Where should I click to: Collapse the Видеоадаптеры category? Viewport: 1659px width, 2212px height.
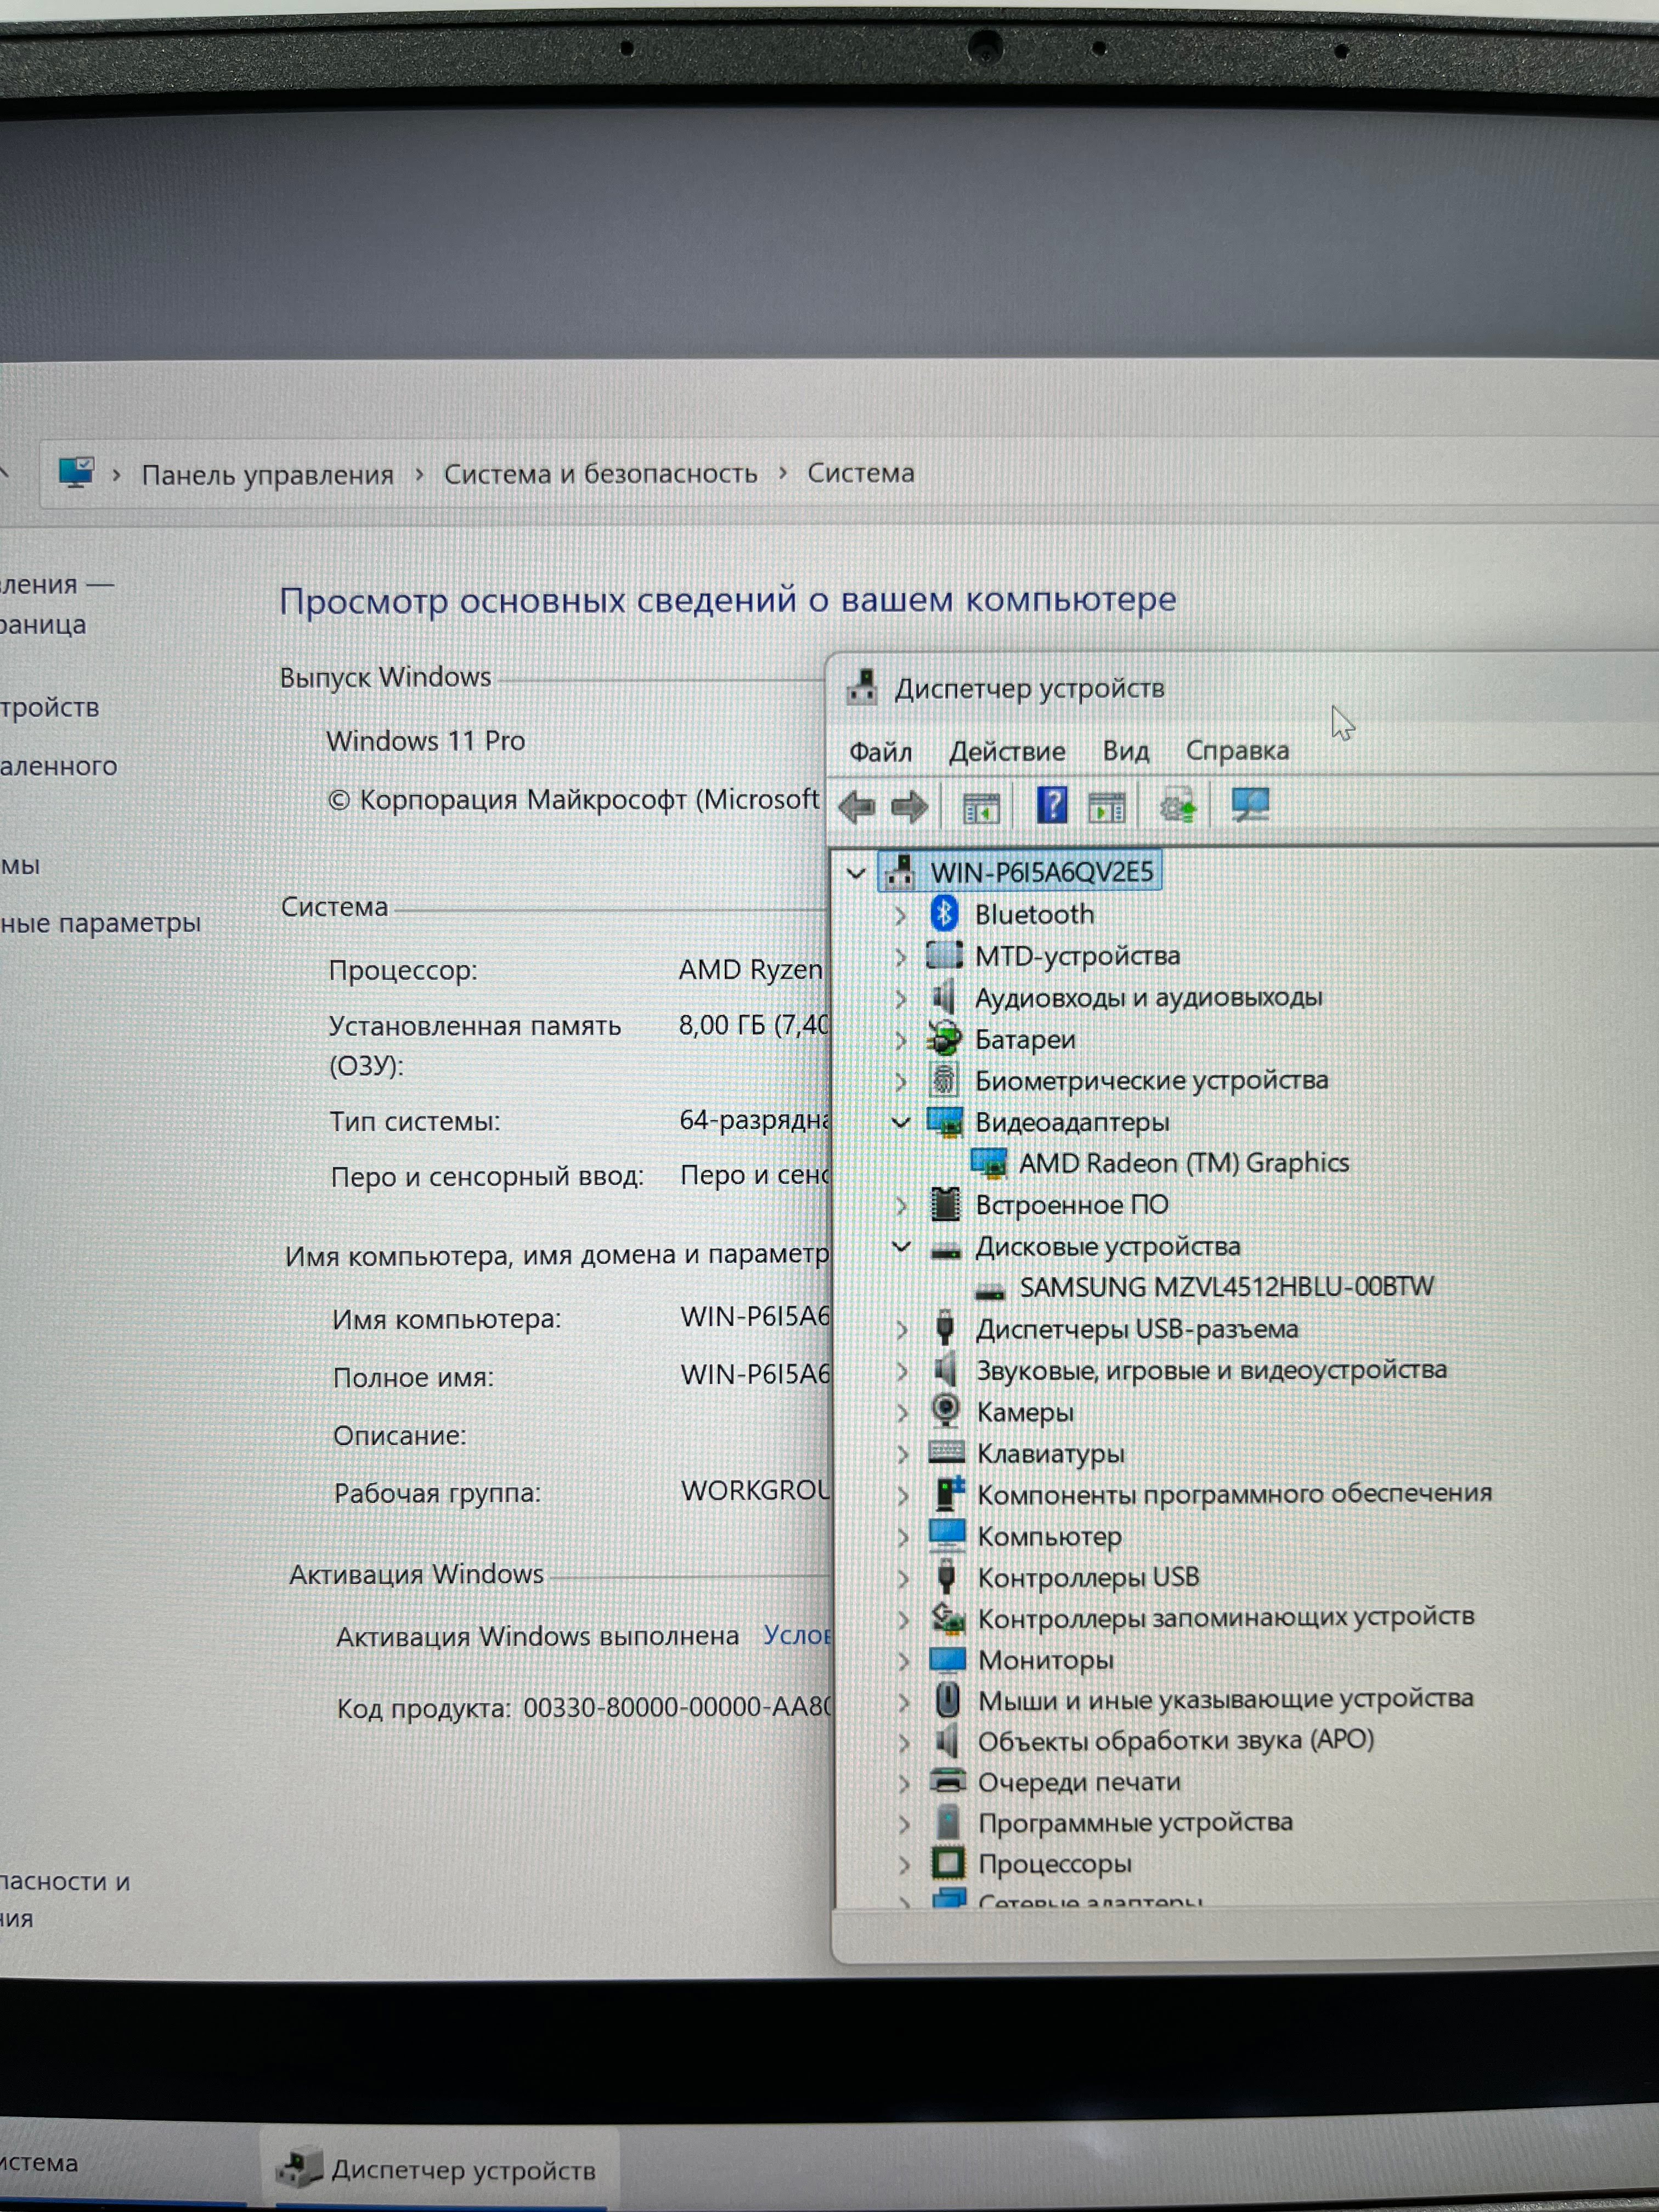[x=901, y=1122]
